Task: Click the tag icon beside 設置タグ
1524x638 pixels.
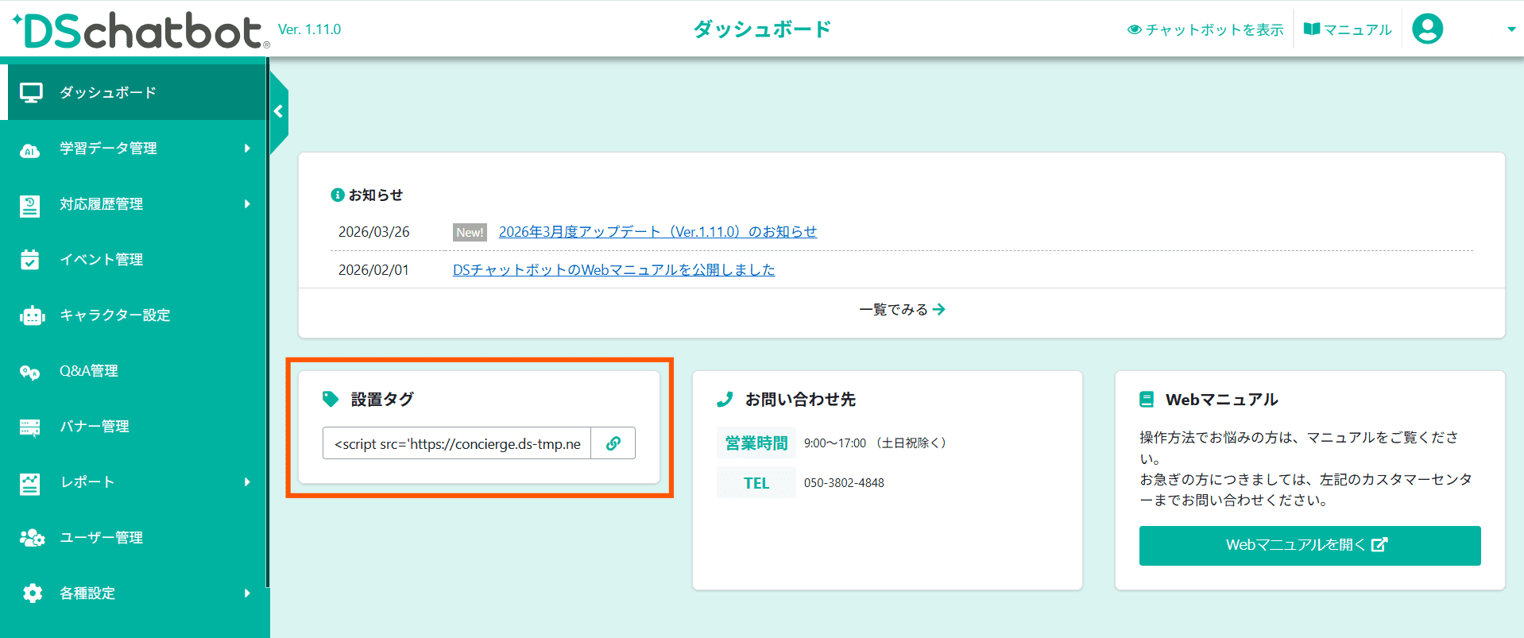Action: (331, 399)
